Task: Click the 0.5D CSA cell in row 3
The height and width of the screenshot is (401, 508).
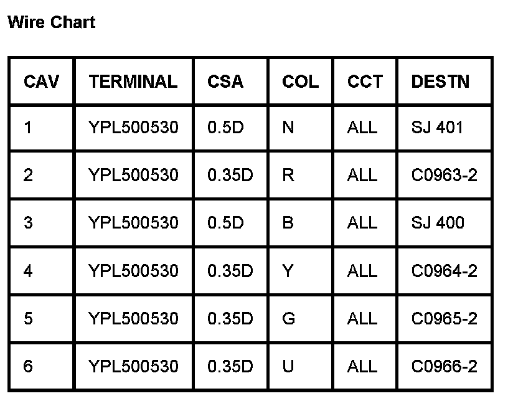Action: [x=225, y=223]
